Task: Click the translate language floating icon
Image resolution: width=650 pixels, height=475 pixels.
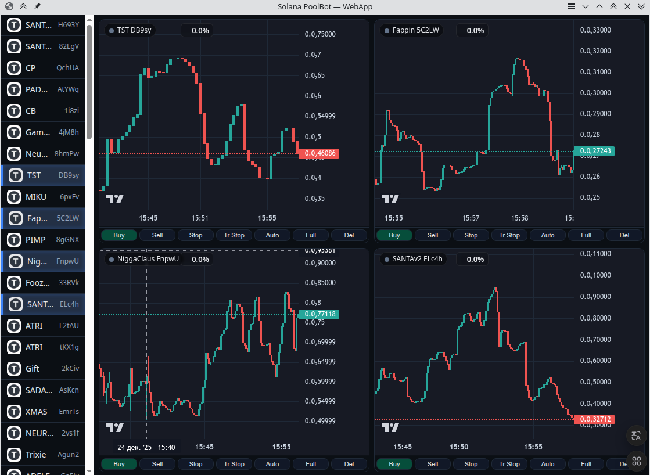Action: pyautogui.click(x=636, y=436)
